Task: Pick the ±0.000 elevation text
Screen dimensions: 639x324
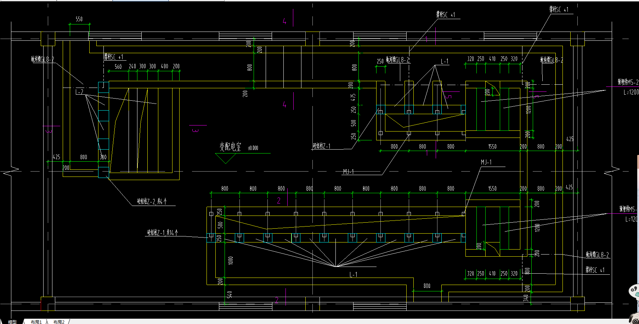Action: pyautogui.click(x=253, y=148)
